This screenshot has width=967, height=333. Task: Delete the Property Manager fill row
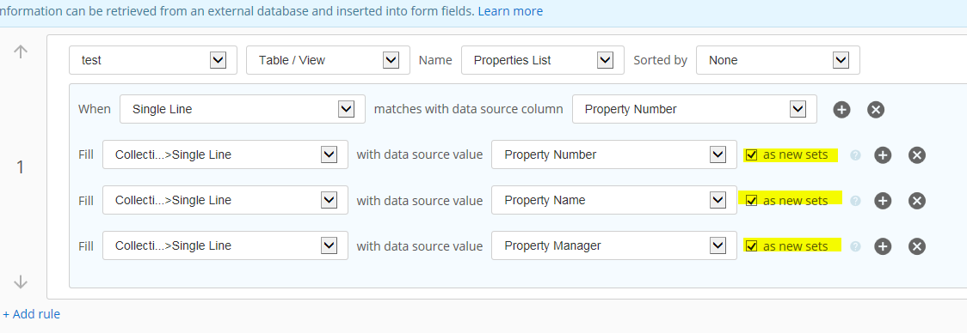click(x=917, y=246)
